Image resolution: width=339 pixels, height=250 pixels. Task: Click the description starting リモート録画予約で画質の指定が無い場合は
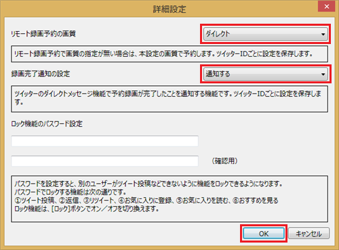pos(169,54)
